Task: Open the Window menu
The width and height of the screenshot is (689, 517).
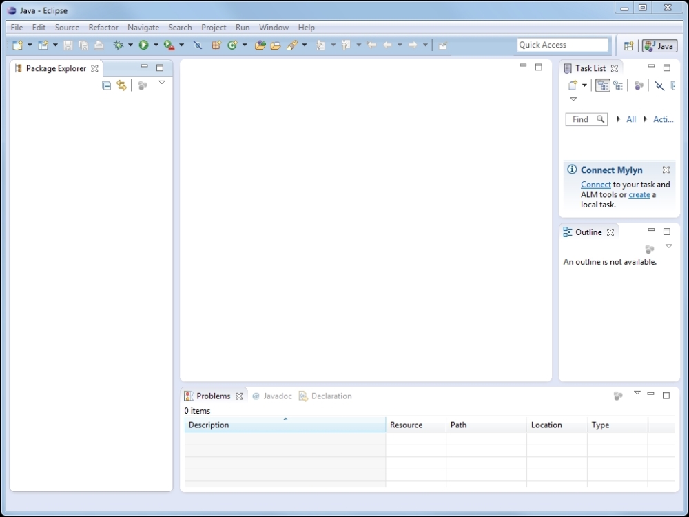Action: [x=274, y=28]
